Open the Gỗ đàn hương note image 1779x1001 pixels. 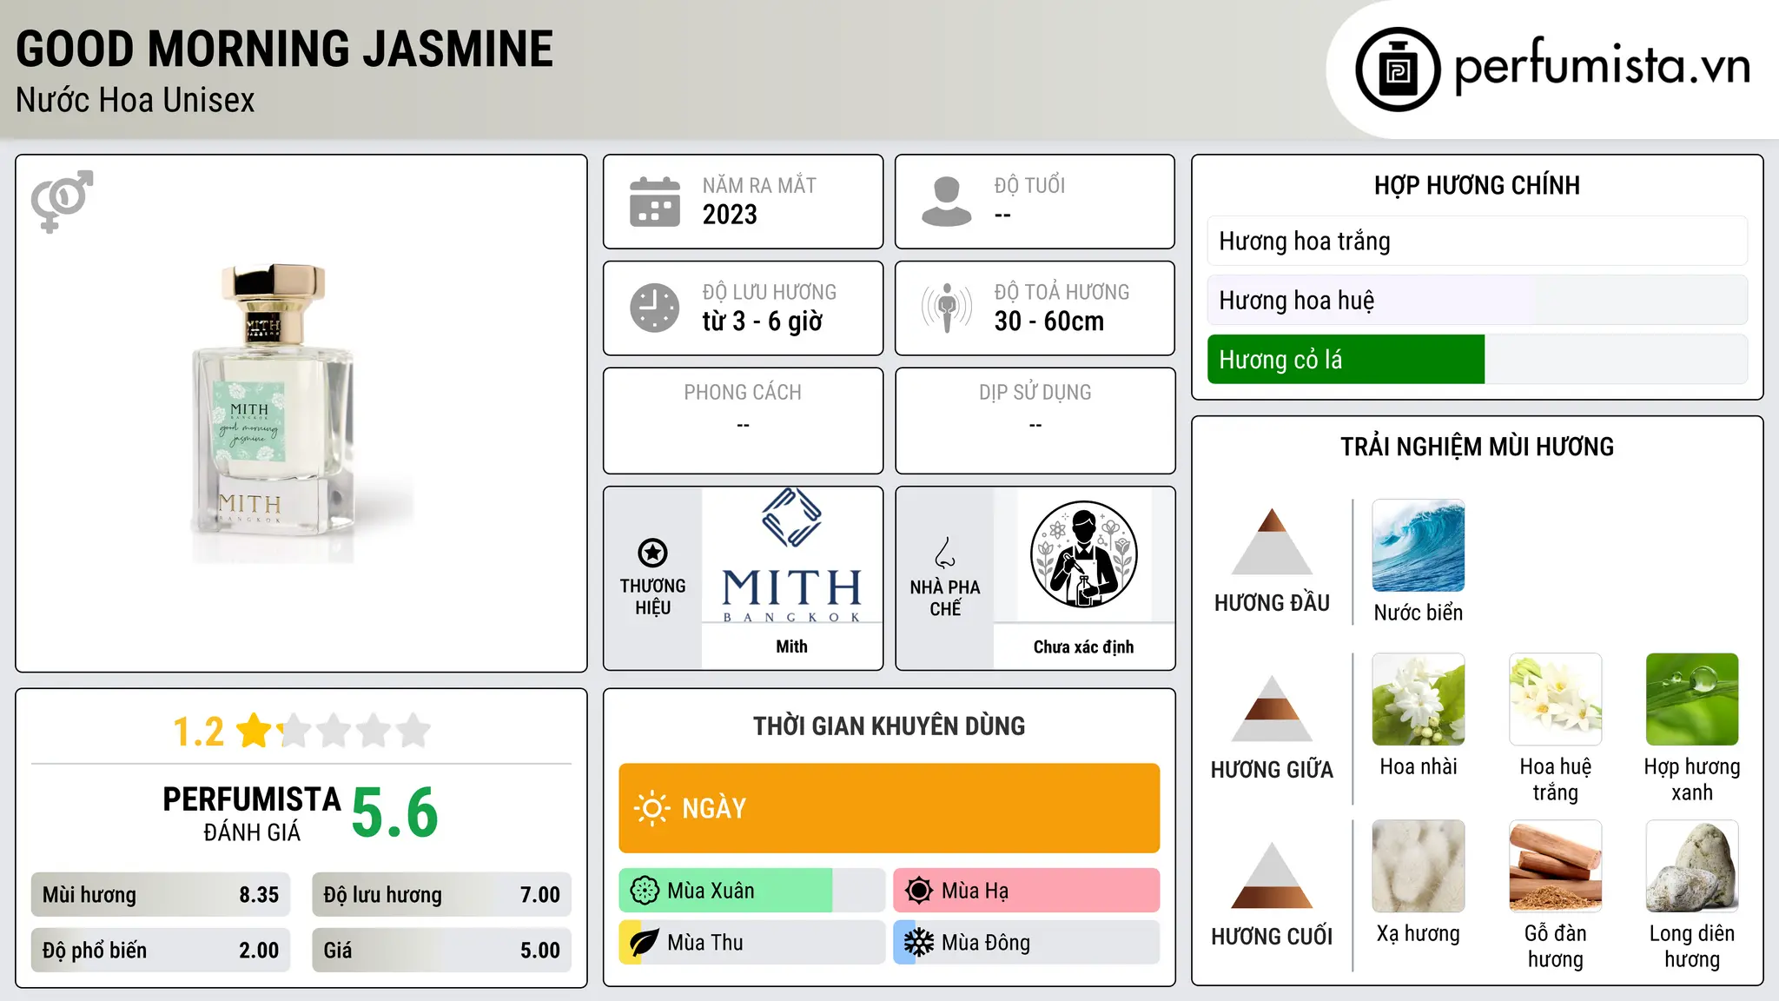click(x=1556, y=866)
